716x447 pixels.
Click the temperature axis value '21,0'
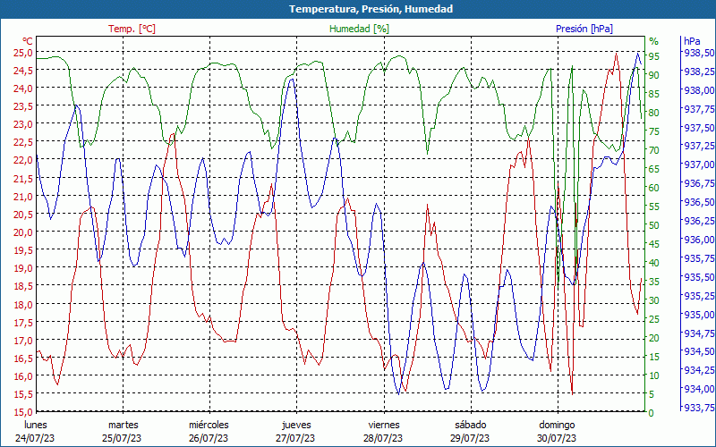coord(23,196)
